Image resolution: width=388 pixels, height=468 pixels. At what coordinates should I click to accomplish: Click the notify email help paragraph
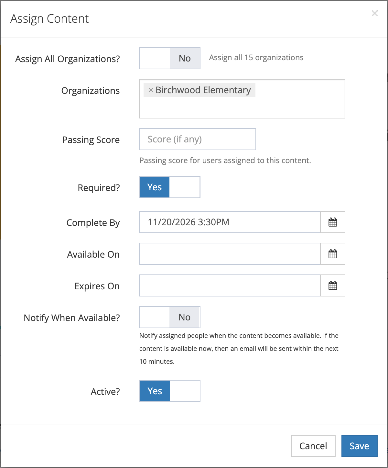click(x=239, y=349)
